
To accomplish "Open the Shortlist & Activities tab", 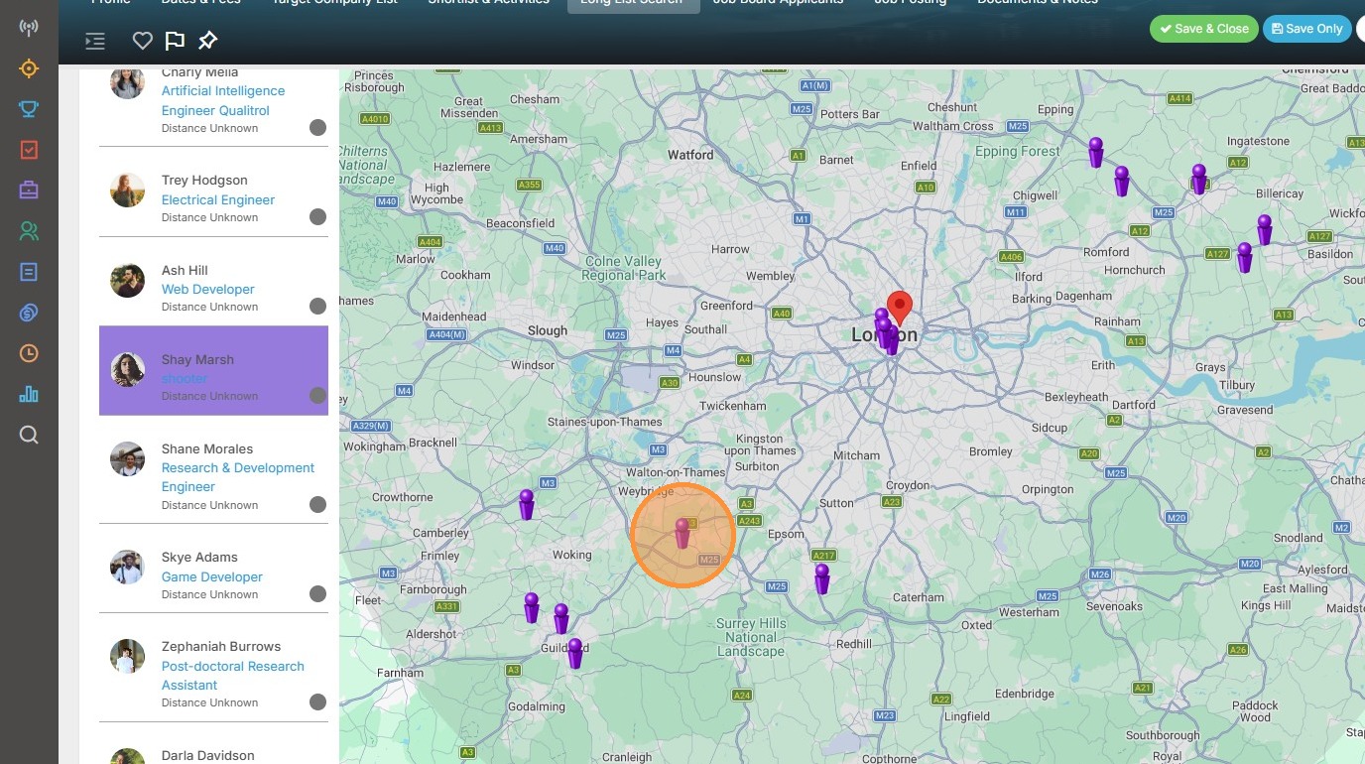I will (488, 4).
